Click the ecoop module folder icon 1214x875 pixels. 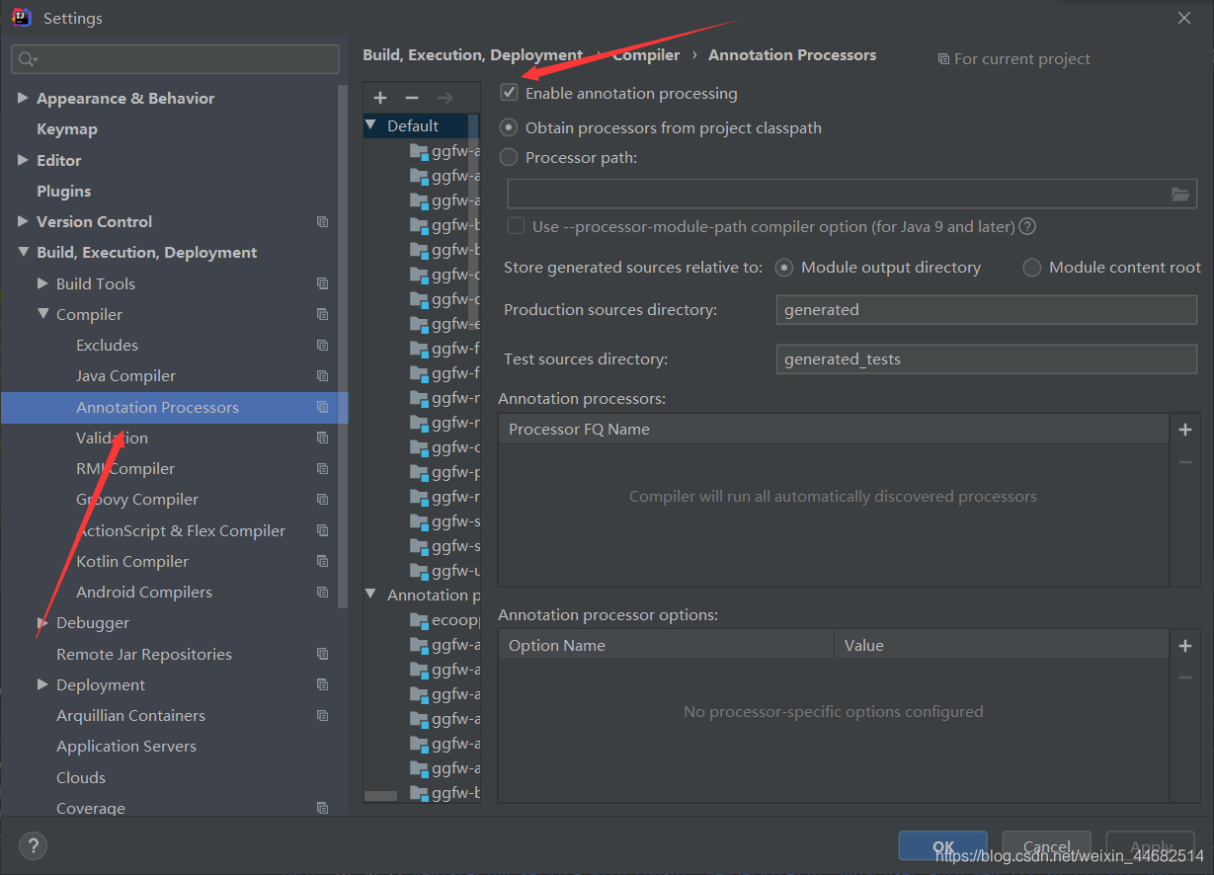pyautogui.click(x=419, y=620)
